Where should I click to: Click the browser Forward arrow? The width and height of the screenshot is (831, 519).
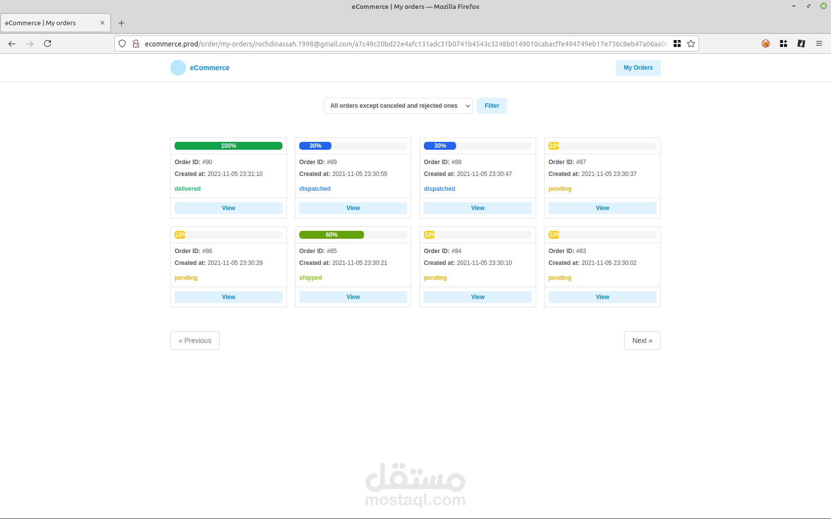coord(30,43)
